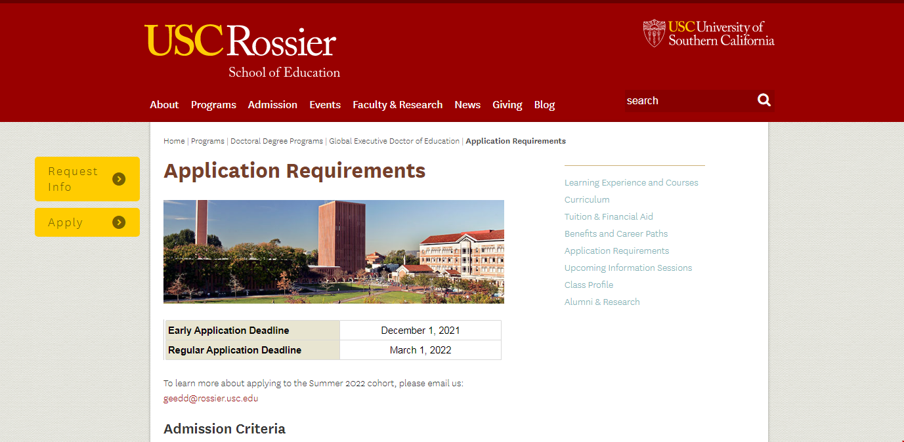Screen dimensions: 904x442
Task: Click the USC Rossier School of Education logo
Action: tap(242, 51)
